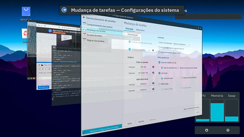Click lock icon below memory widget

[x=207, y=130]
